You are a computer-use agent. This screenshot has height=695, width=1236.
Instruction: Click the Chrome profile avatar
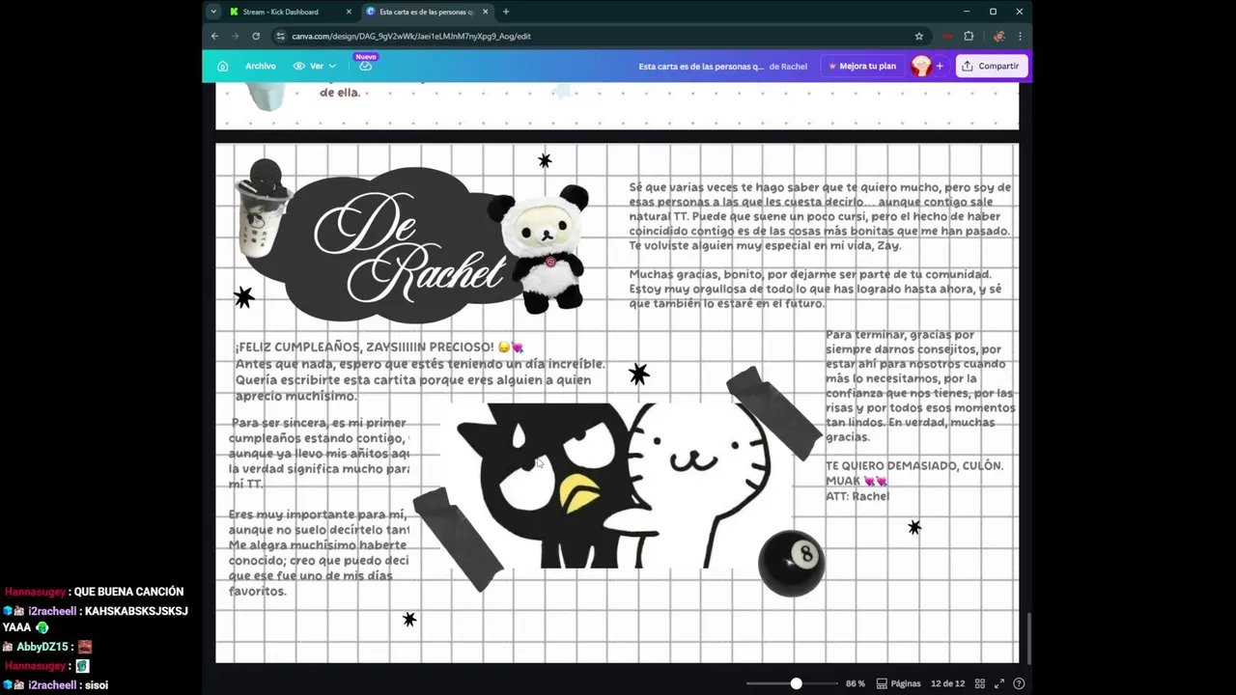point(998,36)
